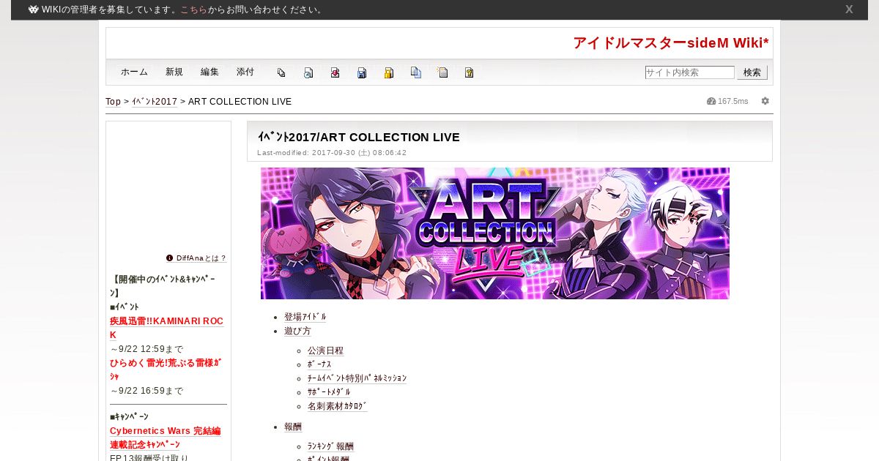Click the padlock freeze page icon
The height and width of the screenshot is (461, 879).
[x=389, y=72]
